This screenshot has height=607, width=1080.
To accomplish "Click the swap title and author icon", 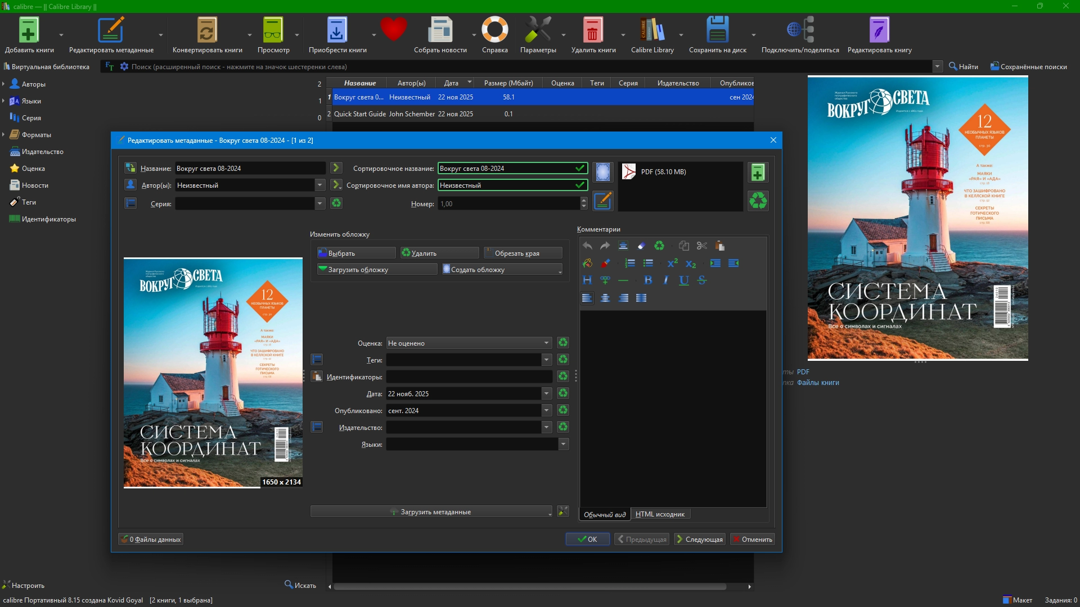I will tap(130, 168).
